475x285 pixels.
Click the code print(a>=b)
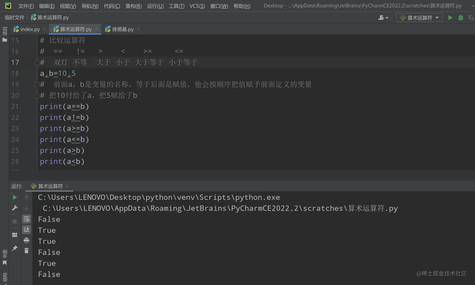(x=64, y=129)
